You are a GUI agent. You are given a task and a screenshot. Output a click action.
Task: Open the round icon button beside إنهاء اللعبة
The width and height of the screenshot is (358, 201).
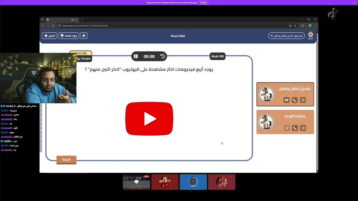[84, 36]
